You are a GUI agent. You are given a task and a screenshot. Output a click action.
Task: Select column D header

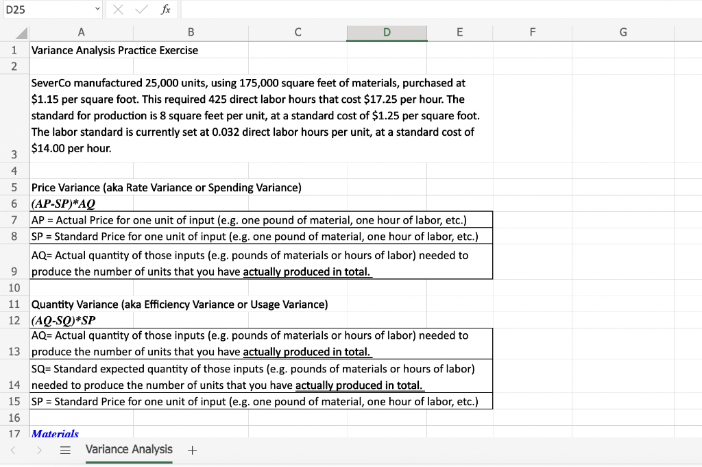pos(387,32)
